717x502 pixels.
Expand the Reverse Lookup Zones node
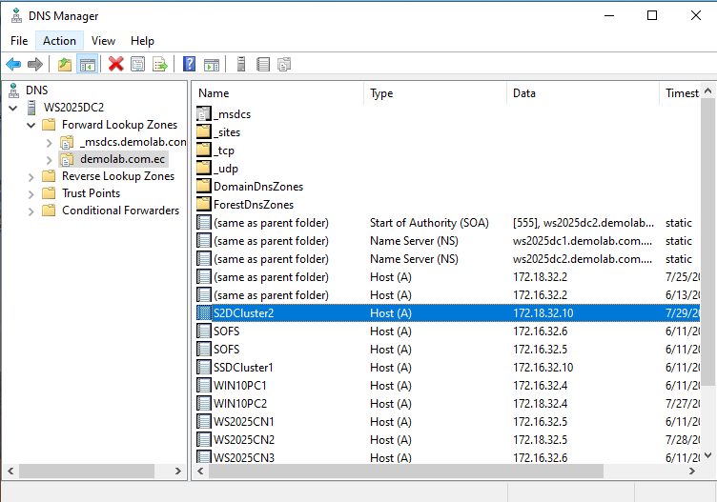point(31,176)
